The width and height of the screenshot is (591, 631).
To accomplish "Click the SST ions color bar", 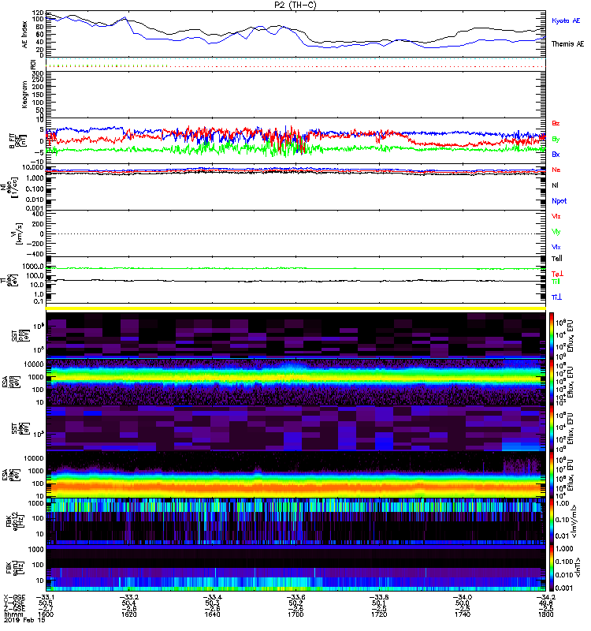I will point(552,335).
